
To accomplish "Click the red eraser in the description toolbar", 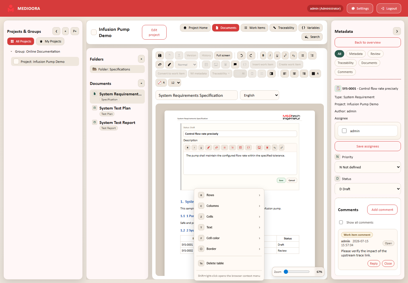I will click(x=216, y=147).
